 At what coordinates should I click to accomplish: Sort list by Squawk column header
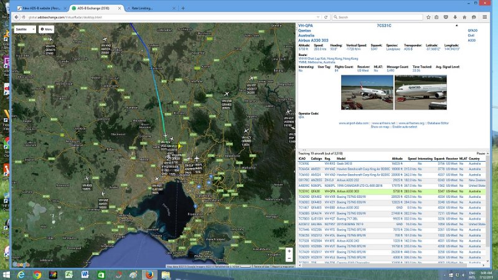[x=439, y=159]
